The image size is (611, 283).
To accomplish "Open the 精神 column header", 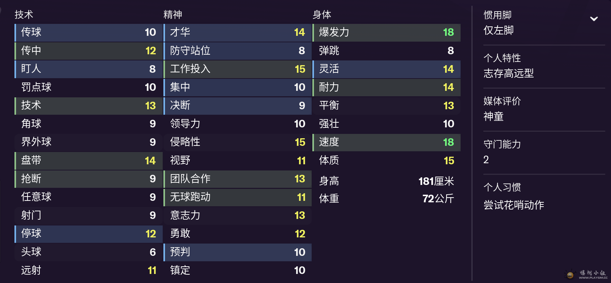I will [173, 14].
